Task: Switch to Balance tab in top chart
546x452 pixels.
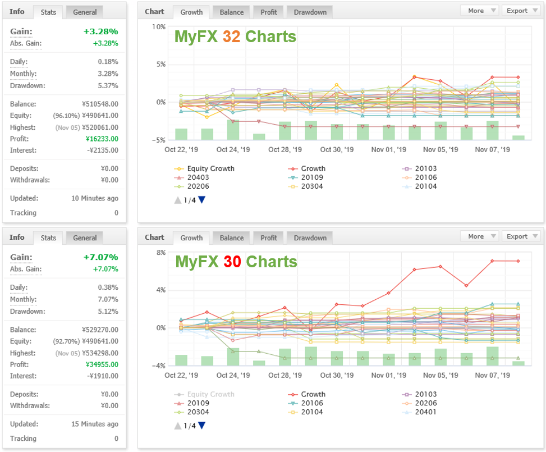Action: coord(231,12)
